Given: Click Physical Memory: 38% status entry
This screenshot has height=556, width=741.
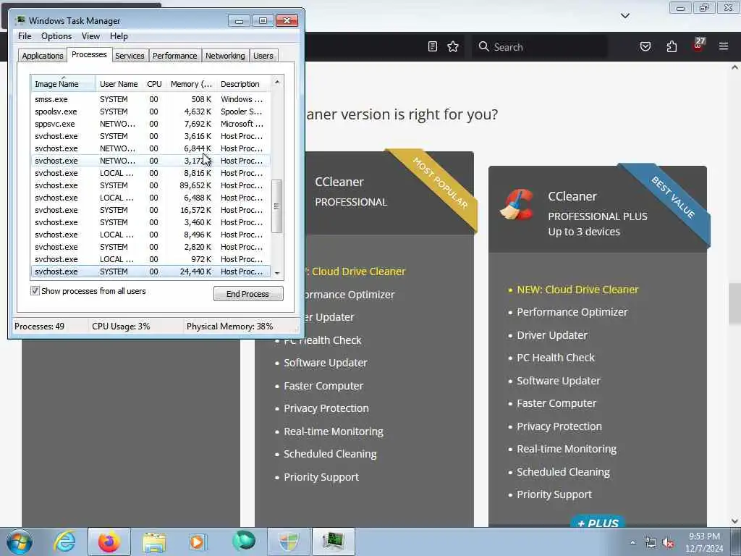Looking at the screenshot, I should point(229,327).
